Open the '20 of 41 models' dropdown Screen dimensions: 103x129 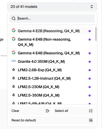tap(52, 7)
